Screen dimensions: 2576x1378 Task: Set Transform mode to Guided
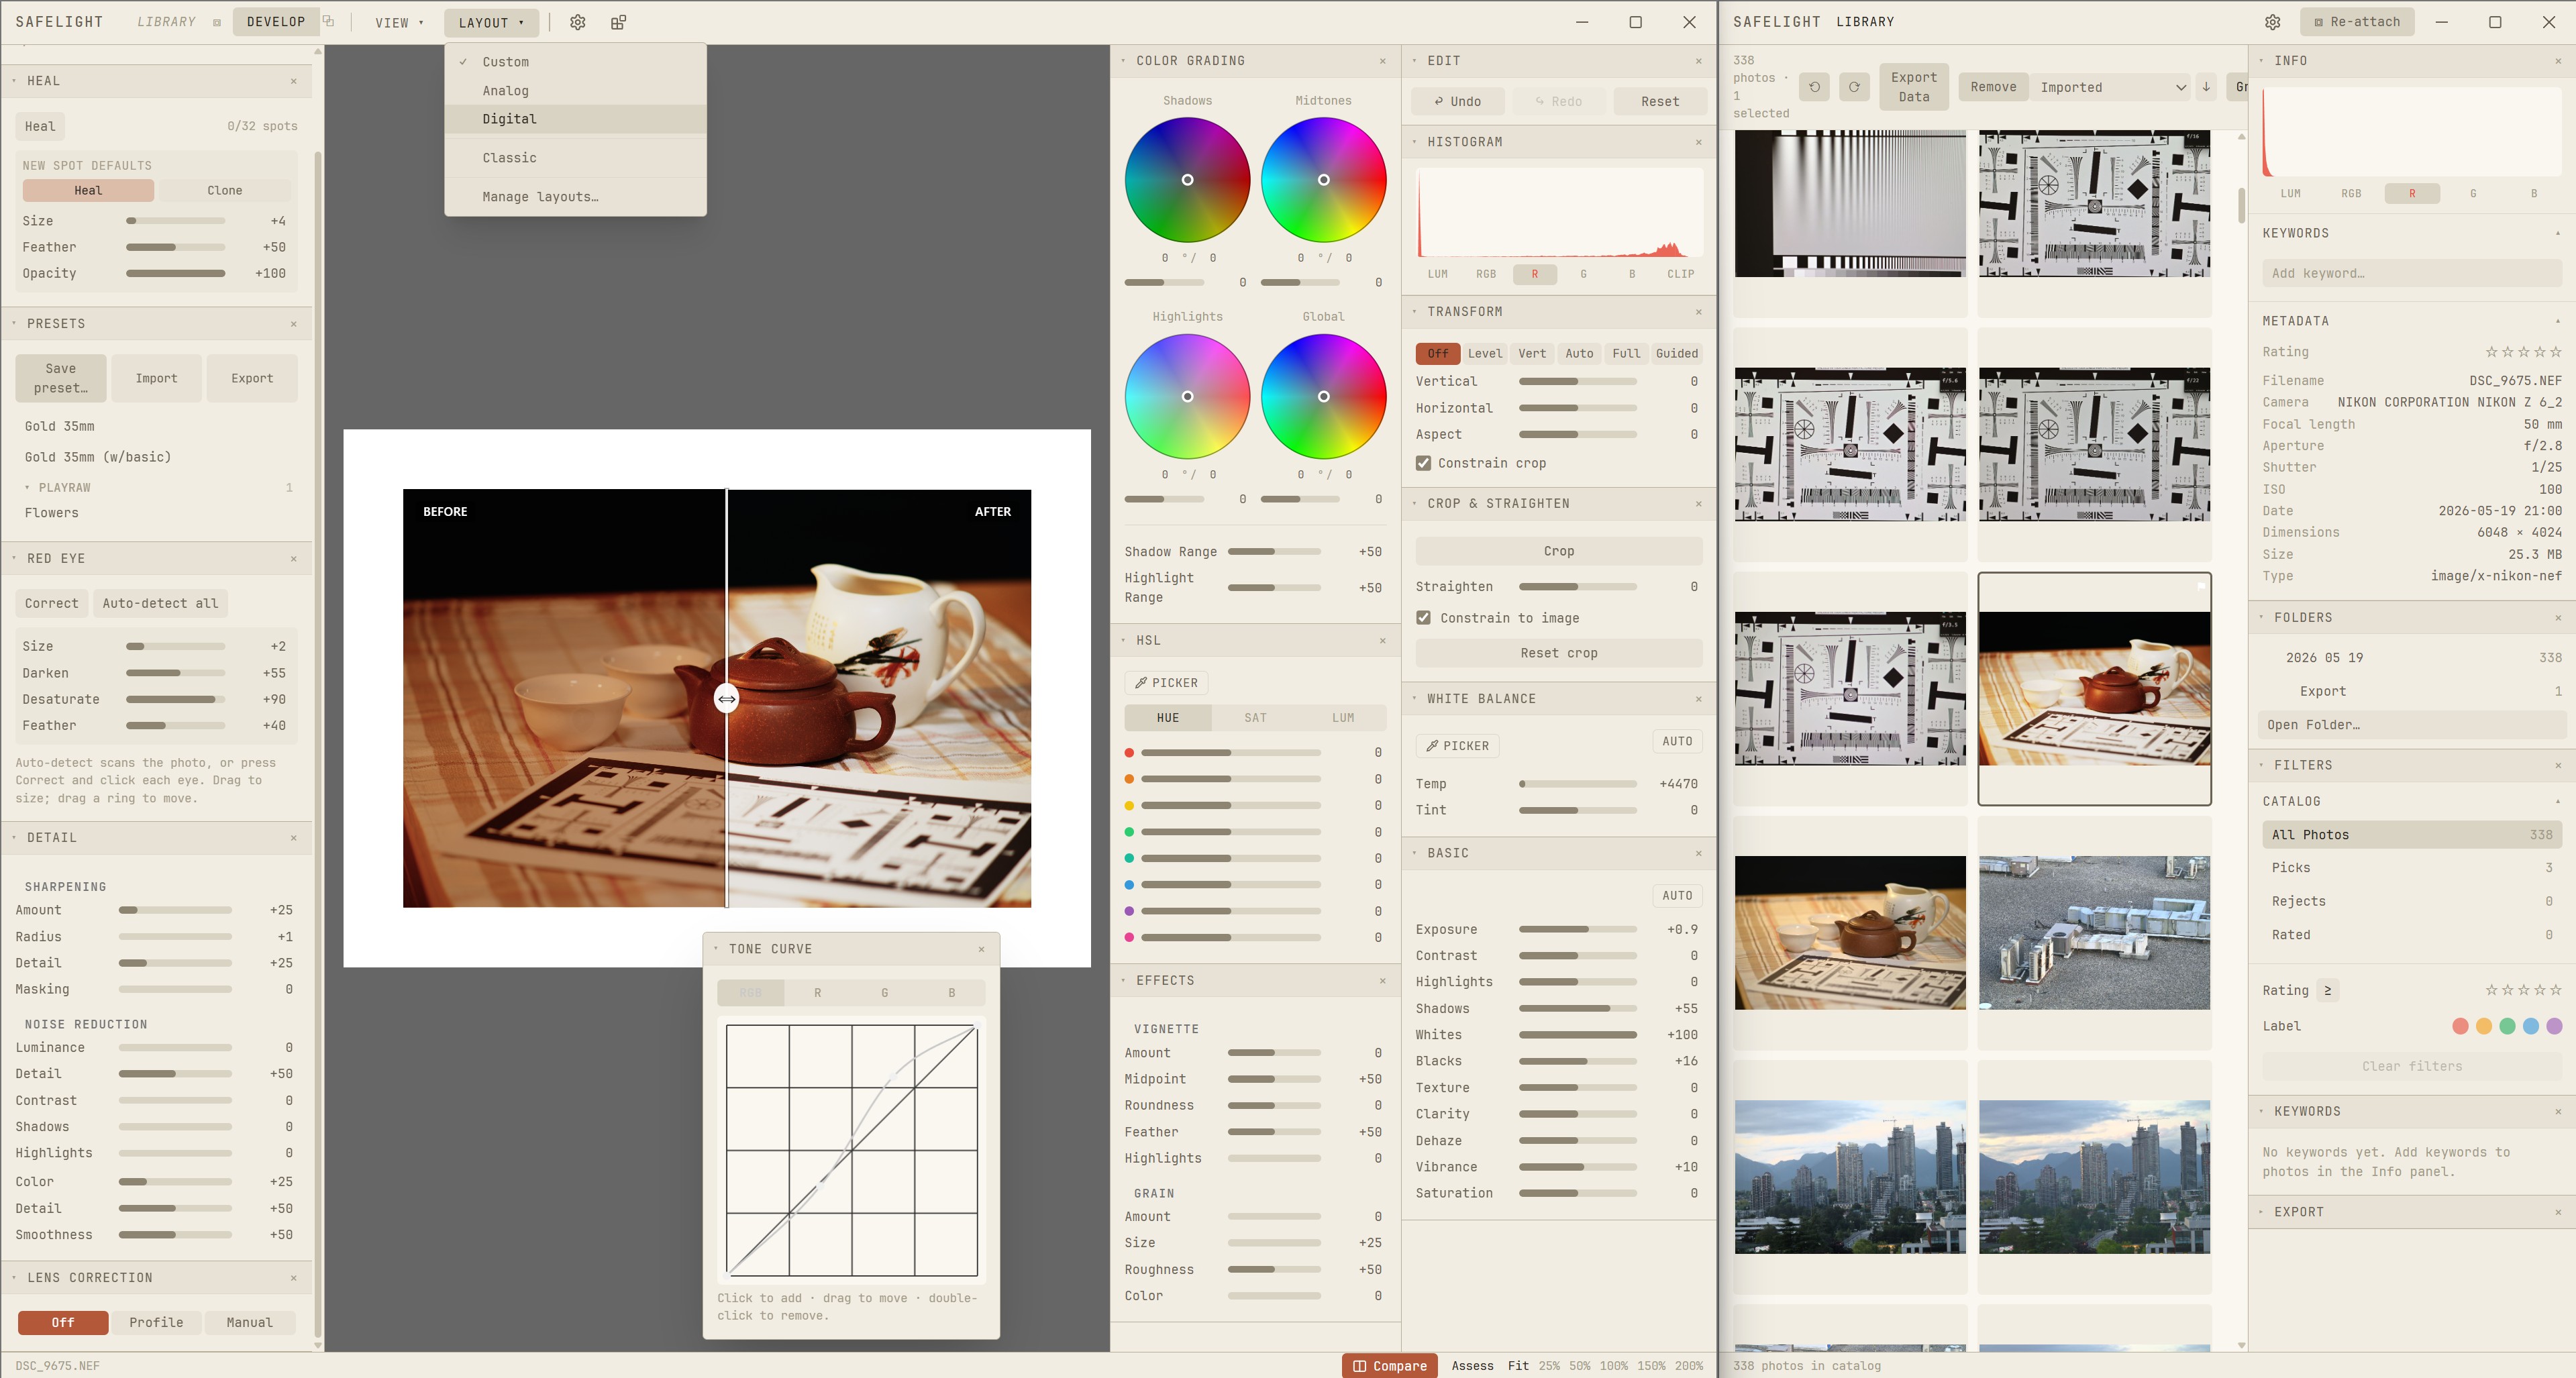(1676, 353)
